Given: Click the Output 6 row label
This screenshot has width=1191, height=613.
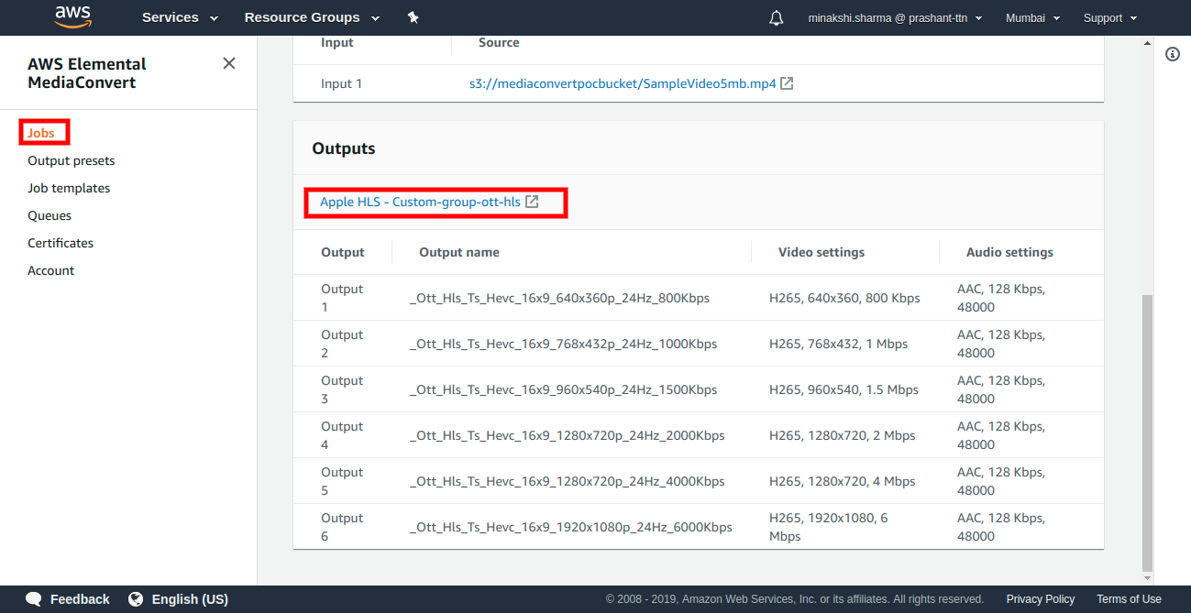Looking at the screenshot, I should pos(342,527).
